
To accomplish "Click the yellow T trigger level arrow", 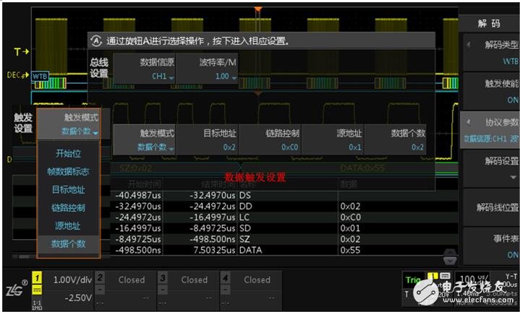I will (22, 52).
